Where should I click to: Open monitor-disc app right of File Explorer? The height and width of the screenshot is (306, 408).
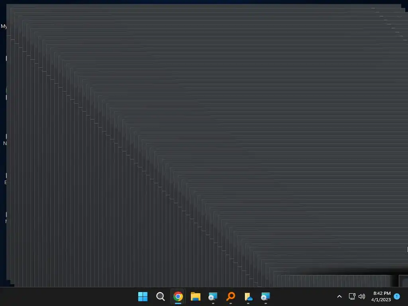(213, 296)
